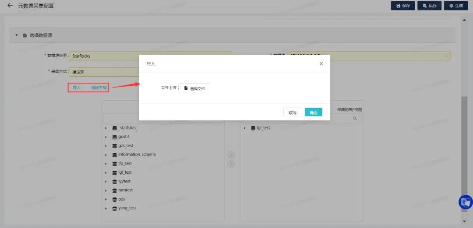Select the yang_test database icon
Image resolution: width=473 pixels, height=228 pixels.
[x=114, y=208]
